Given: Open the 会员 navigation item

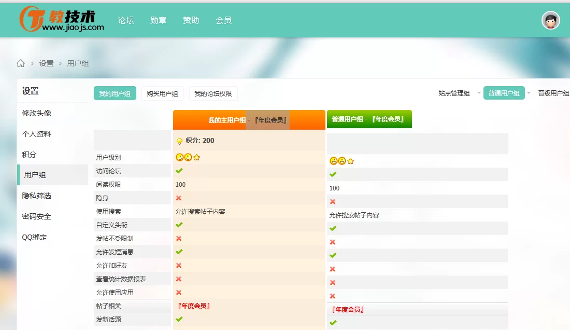Looking at the screenshot, I should (223, 20).
